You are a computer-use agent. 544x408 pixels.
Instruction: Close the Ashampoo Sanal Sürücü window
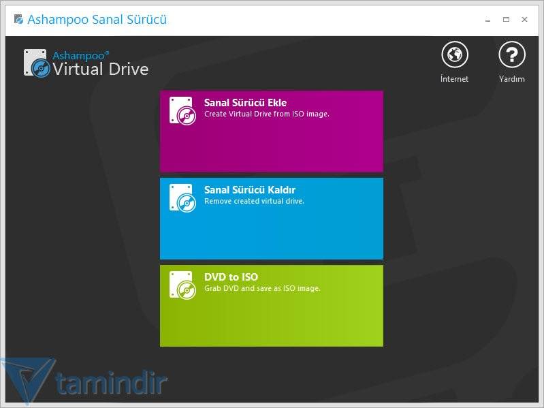[525, 20]
